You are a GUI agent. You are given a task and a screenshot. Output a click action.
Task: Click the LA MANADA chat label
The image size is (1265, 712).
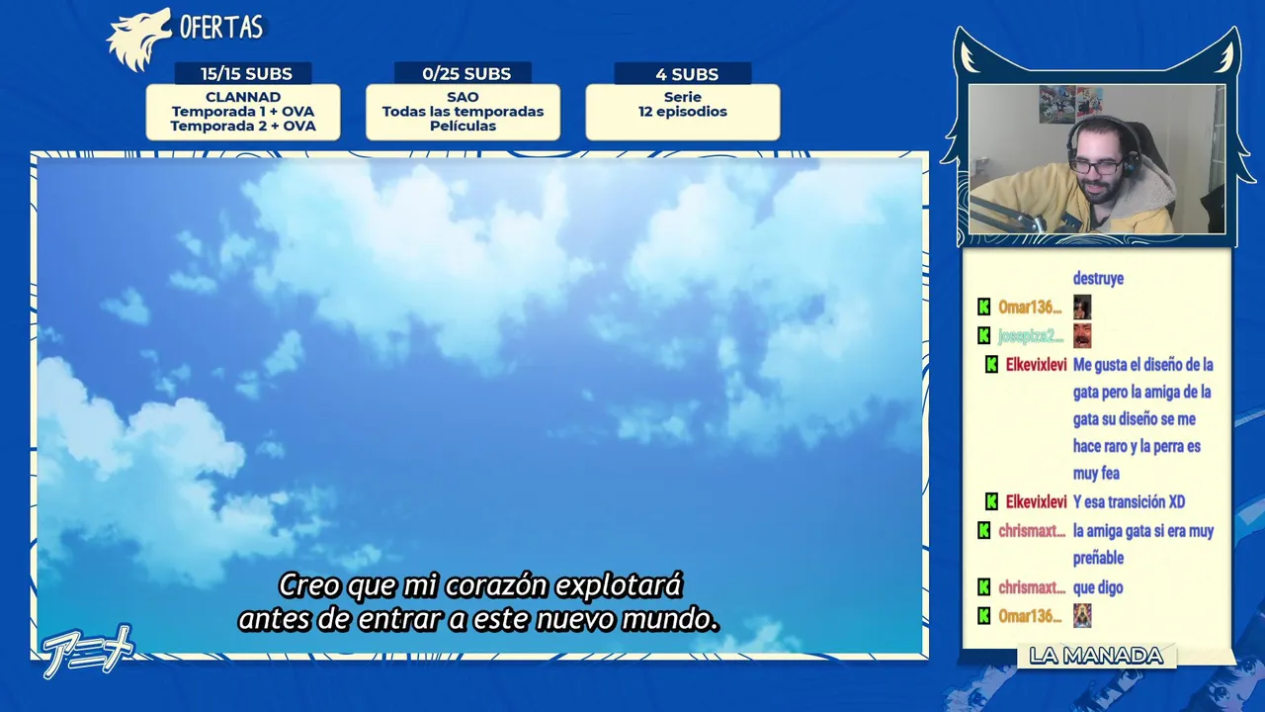click(x=1096, y=656)
